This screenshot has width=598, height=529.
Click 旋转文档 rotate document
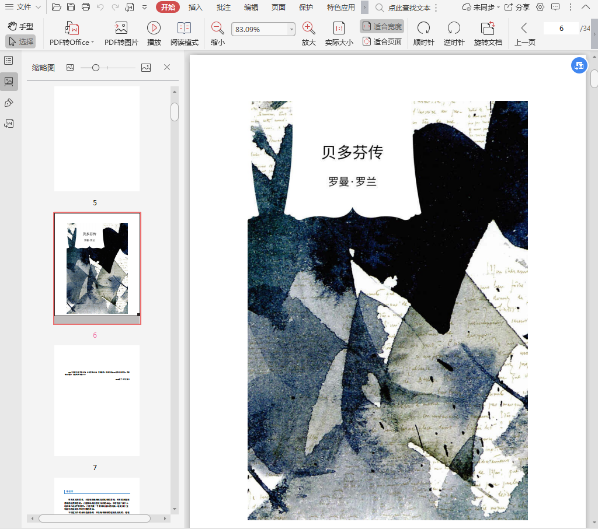(488, 33)
